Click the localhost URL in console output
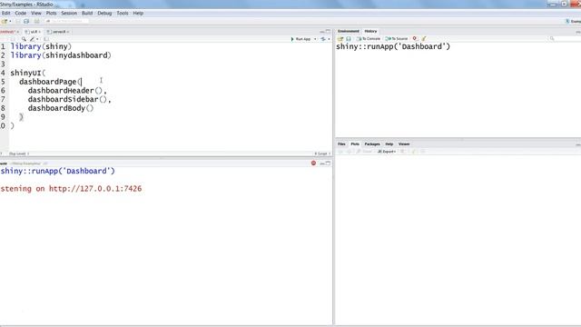This screenshot has height=327, width=581. [x=95, y=189]
